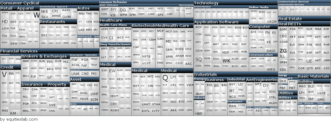Click the SQ stock tile

[x=198, y=60]
